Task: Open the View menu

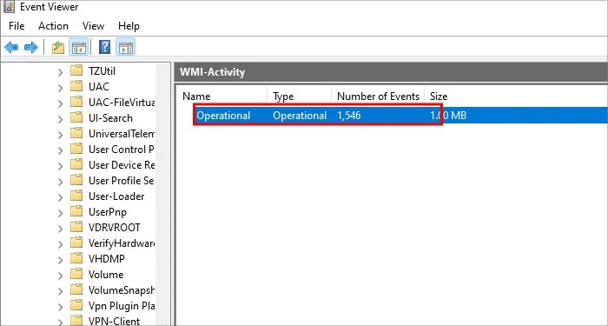Action: 93,26
